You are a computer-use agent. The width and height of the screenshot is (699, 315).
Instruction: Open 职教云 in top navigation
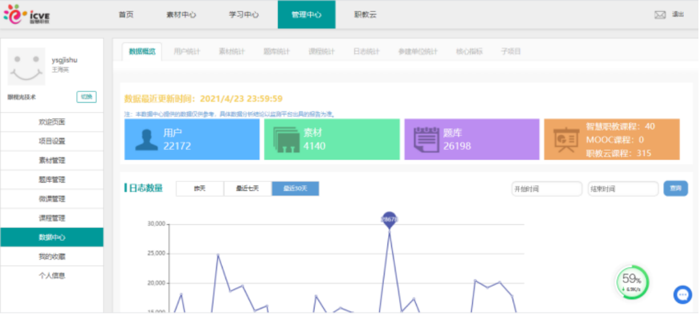pyautogui.click(x=366, y=15)
